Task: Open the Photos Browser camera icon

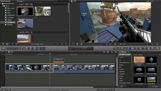Action: coord(133,48)
